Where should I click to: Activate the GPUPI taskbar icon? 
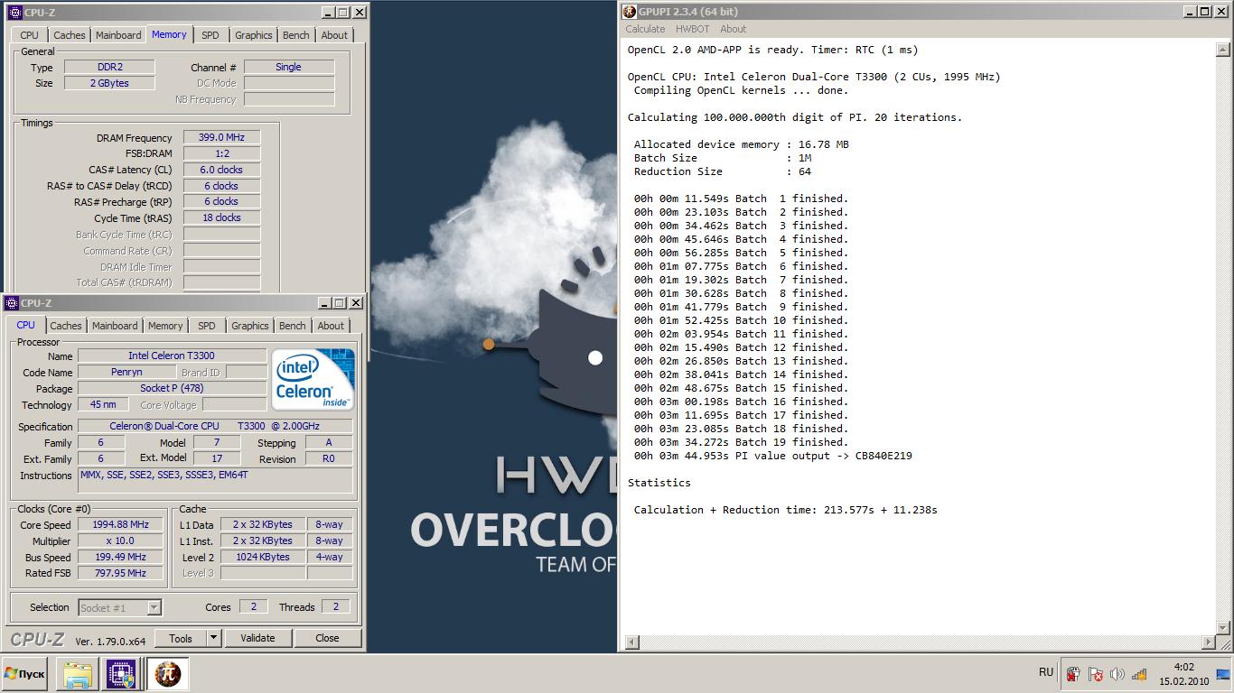pos(167,674)
